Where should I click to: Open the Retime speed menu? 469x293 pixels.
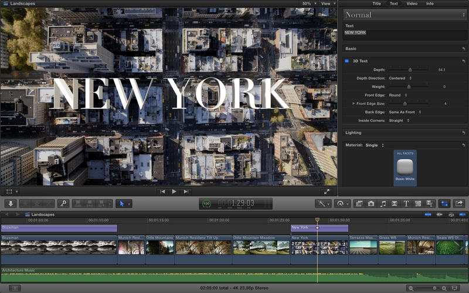[x=341, y=203]
